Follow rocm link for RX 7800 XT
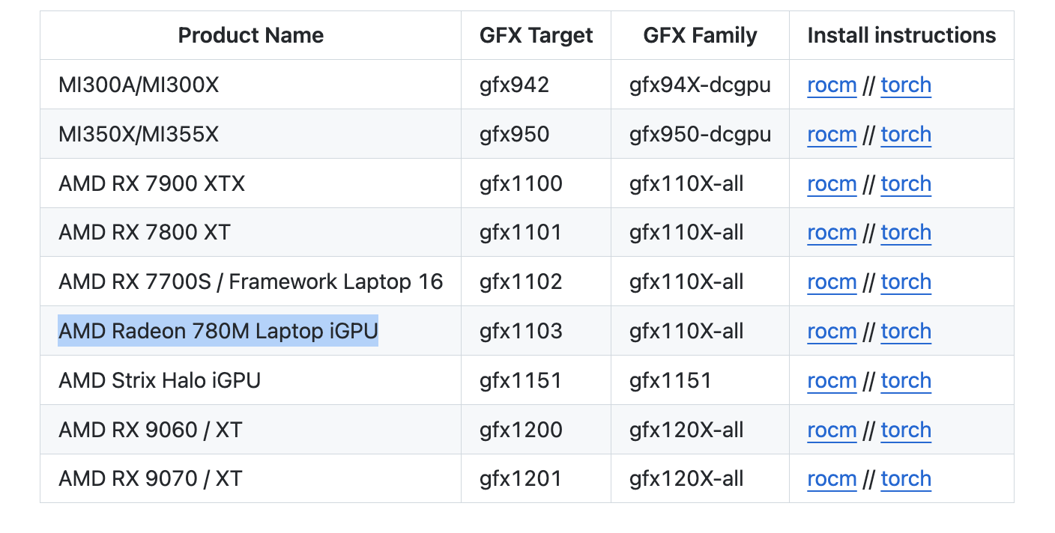Image resolution: width=1055 pixels, height=533 pixels. (x=831, y=233)
